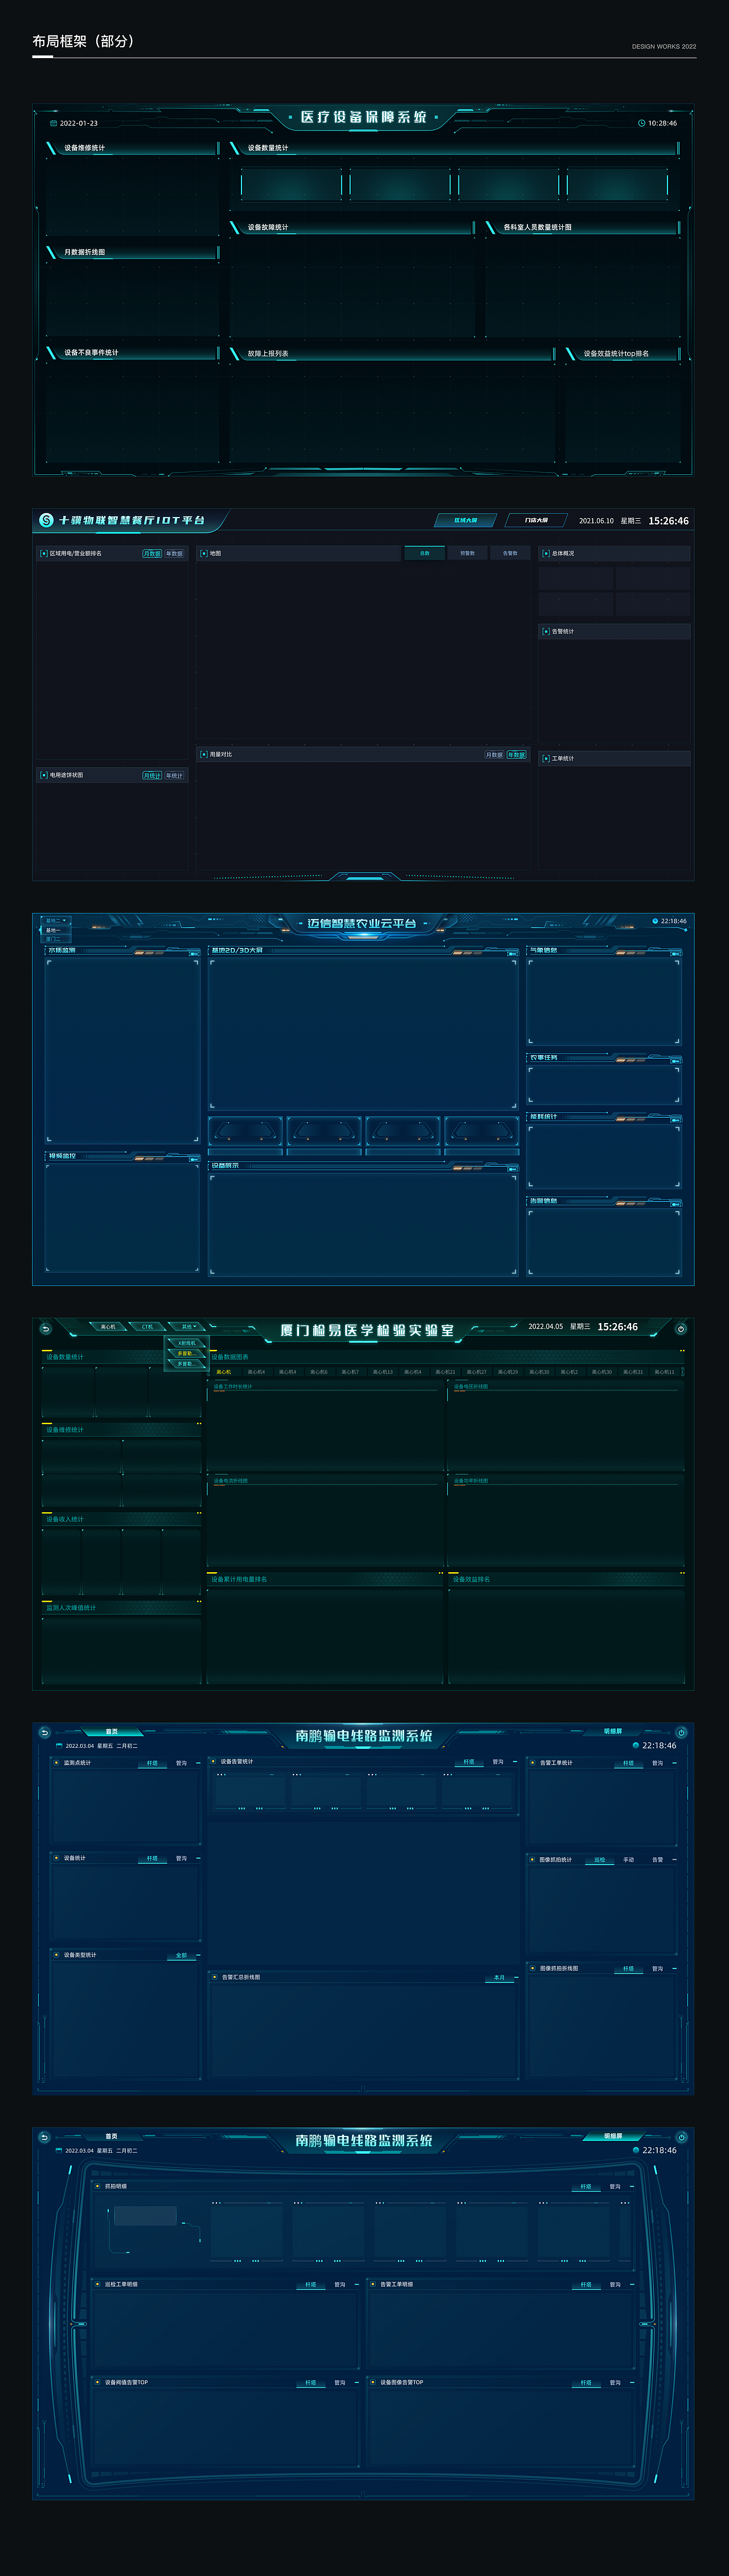729x2576 pixels.
Task: Click the clock icon beside 22:18:46 in 迈信智慧农业平台
Action: pos(655,921)
